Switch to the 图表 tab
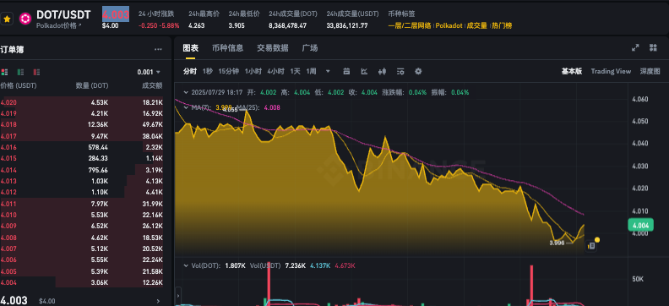Screen dimensions: 669x306 coord(190,48)
